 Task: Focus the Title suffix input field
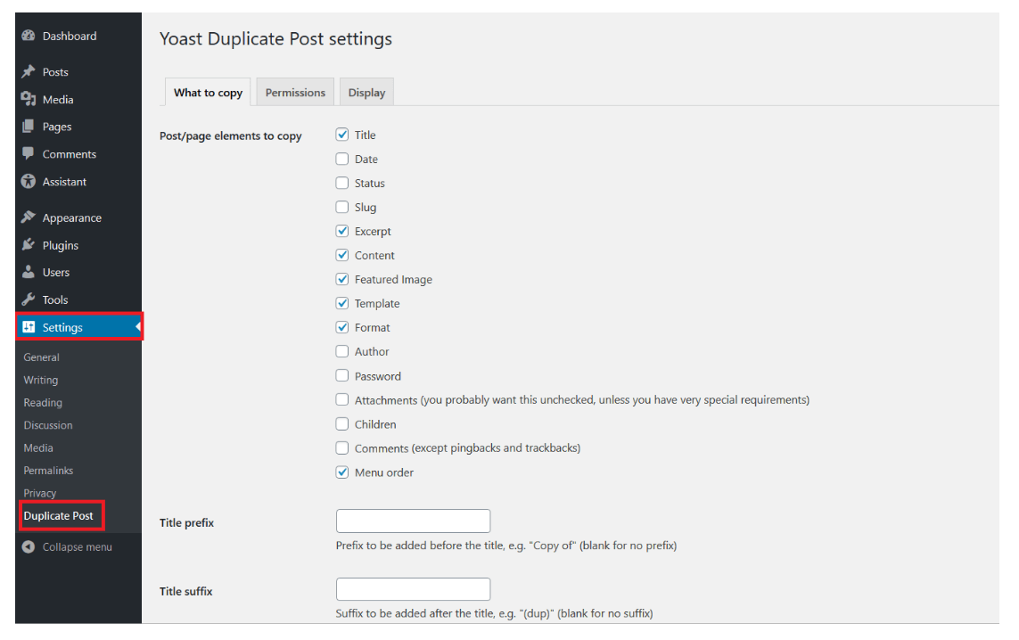pos(413,588)
